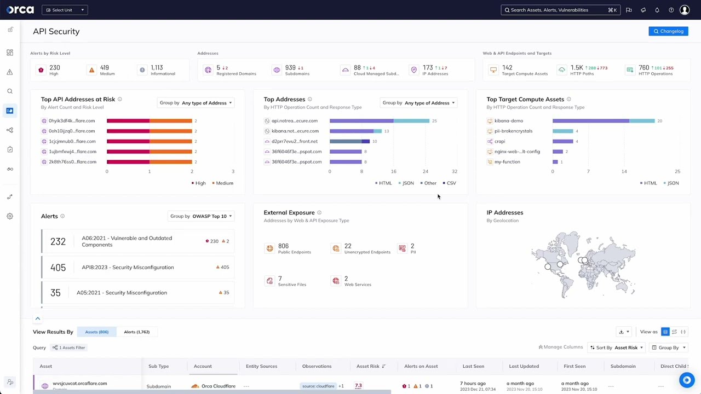Toggle the Medium legend in risk chart

point(222,183)
